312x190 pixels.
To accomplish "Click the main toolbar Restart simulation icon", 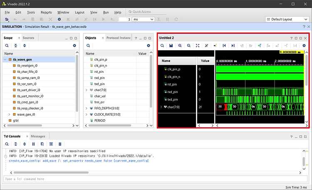I will (95, 19).
